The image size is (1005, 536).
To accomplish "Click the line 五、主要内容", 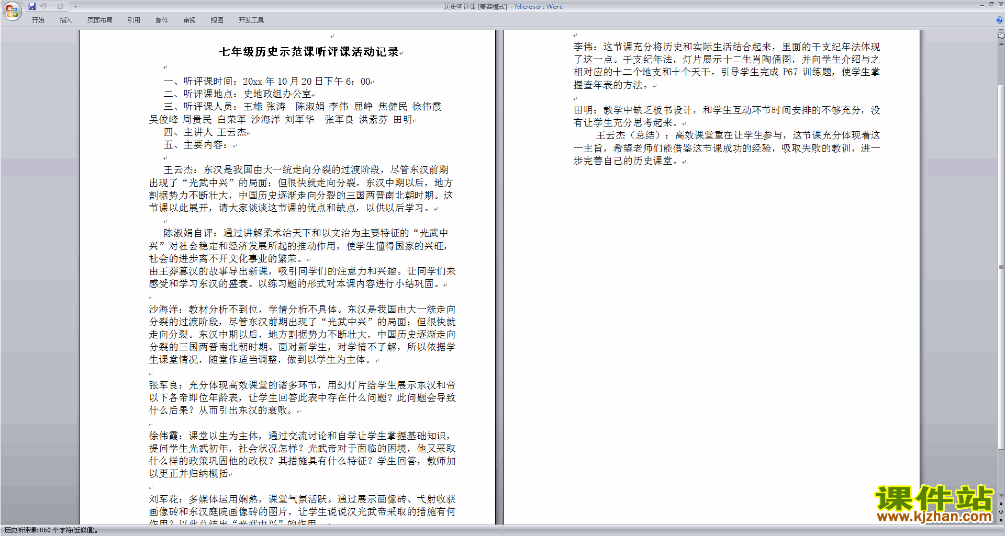I will [x=195, y=145].
